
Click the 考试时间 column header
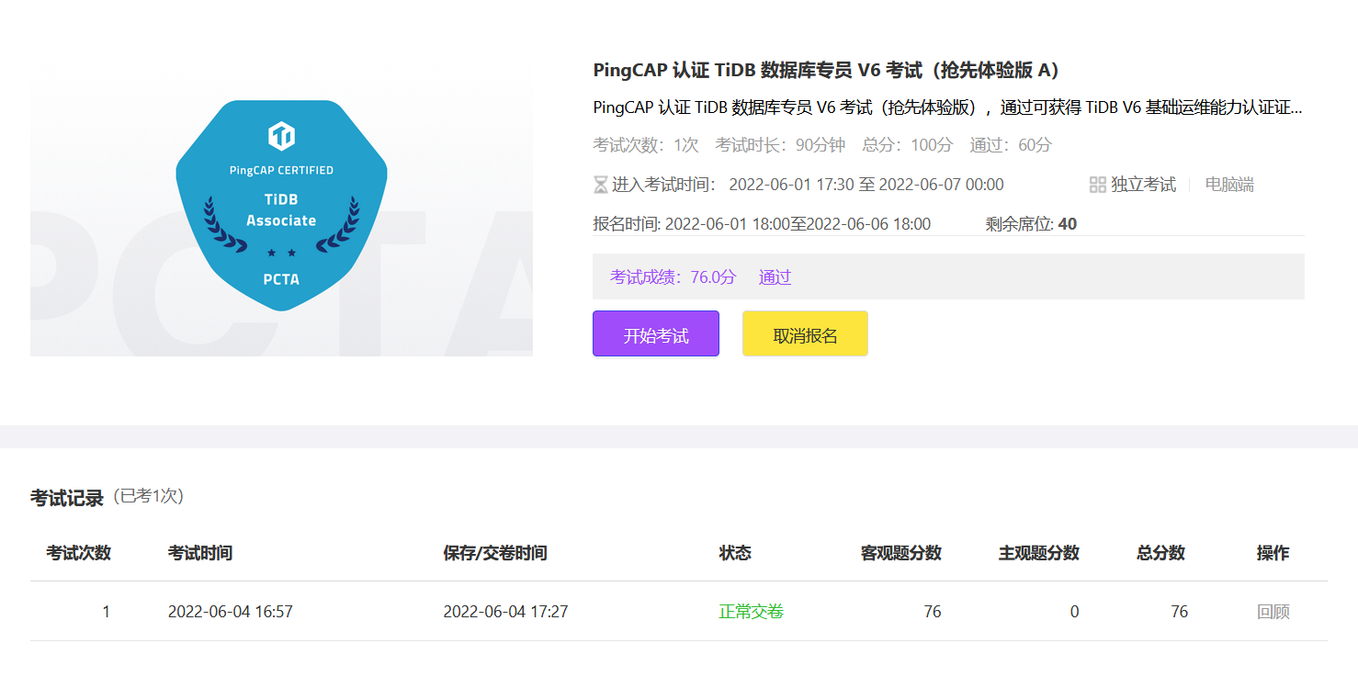pyautogui.click(x=200, y=553)
